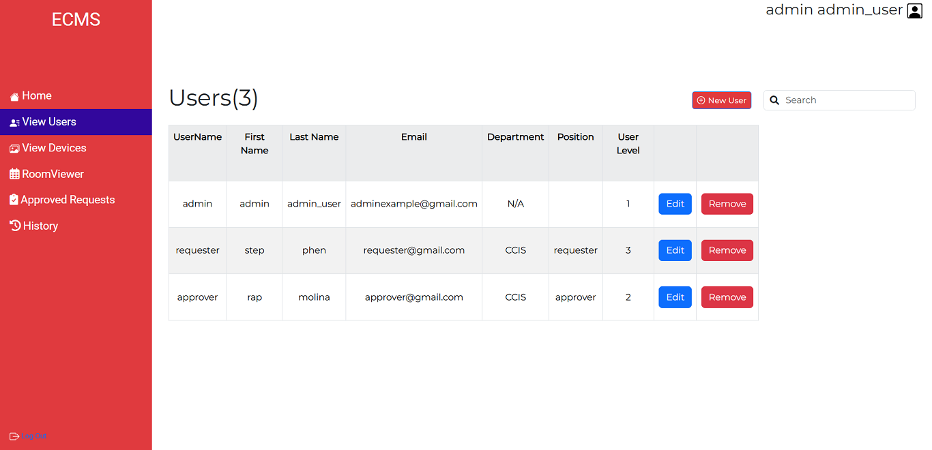Click the admin admin_user header name
The image size is (932, 450).
(x=834, y=10)
